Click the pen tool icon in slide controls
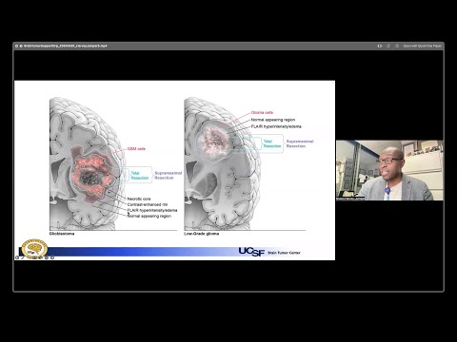This screenshot has height=342, width=457. point(23,257)
